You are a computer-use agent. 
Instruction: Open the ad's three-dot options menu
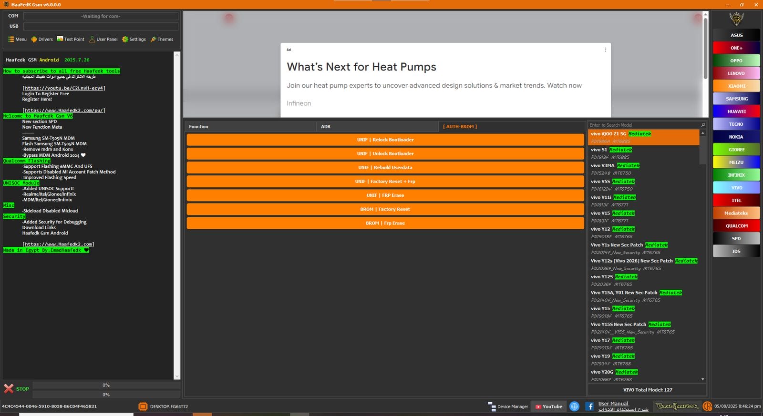[605, 50]
